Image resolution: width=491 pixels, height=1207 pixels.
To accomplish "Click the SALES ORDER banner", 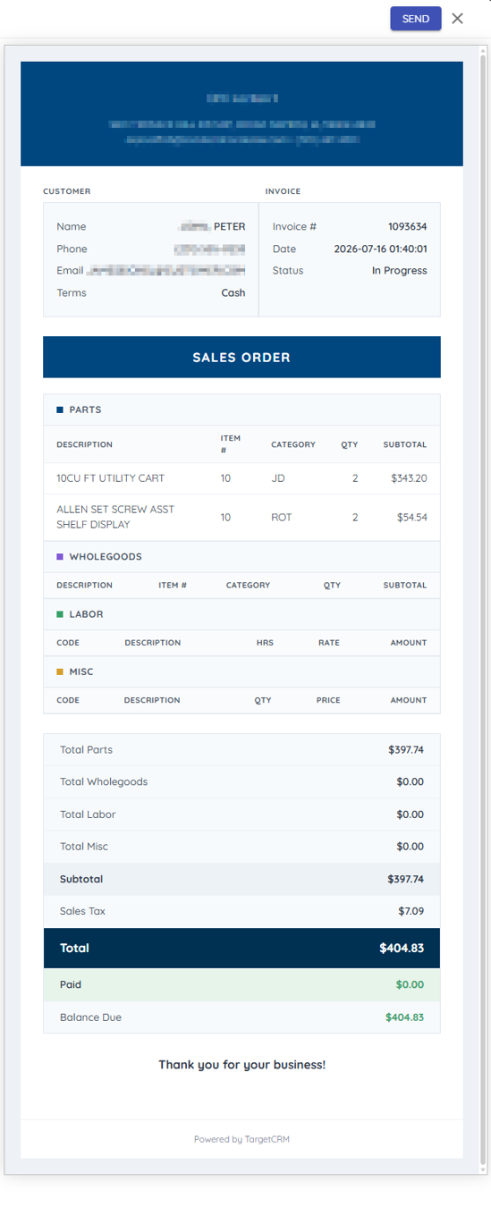I will pos(241,357).
